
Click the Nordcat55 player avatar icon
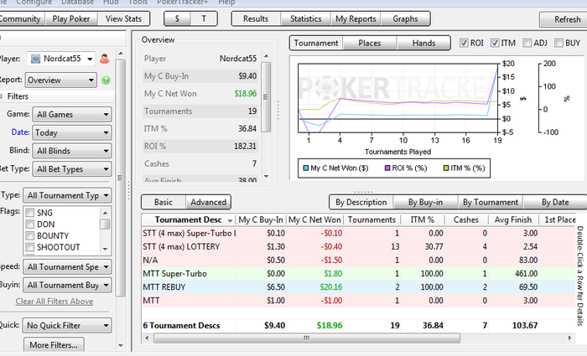coord(35,59)
